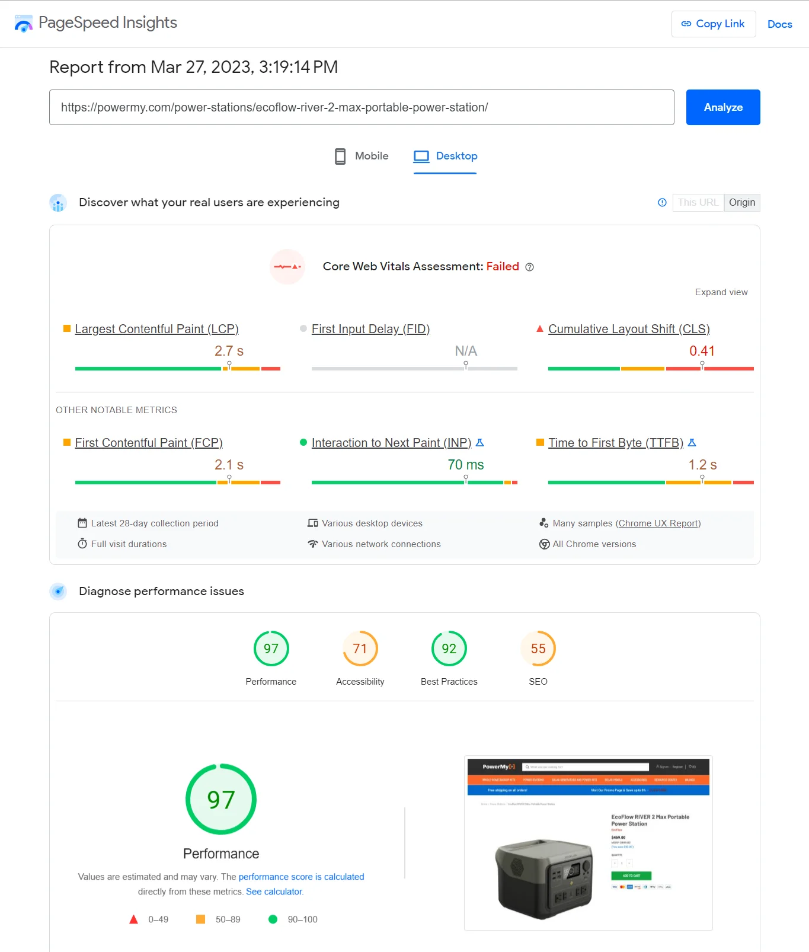
Task: Click the desktop laptop icon
Action: (x=421, y=156)
